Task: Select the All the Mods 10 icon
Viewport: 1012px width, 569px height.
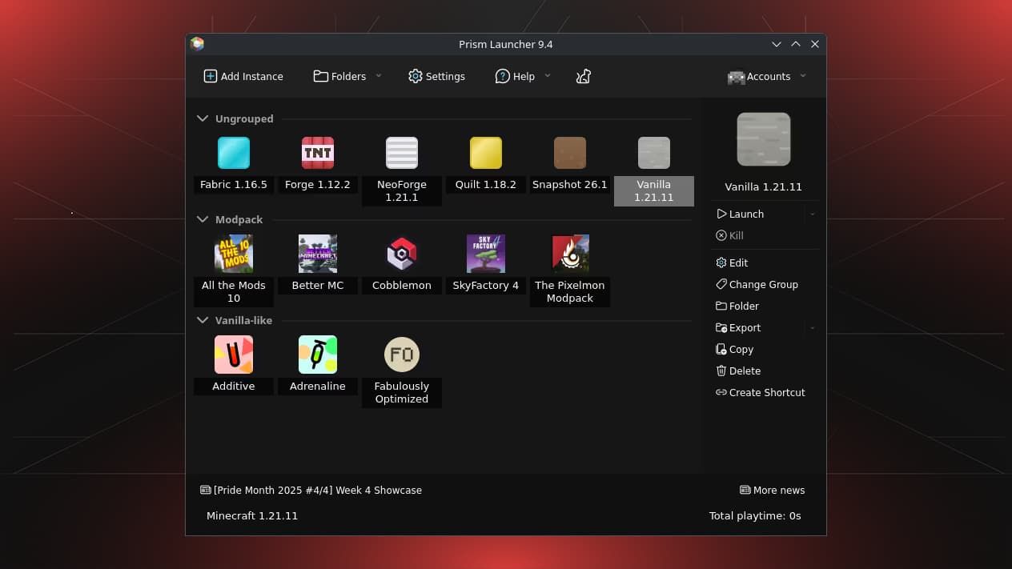Action: coord(234,254)
